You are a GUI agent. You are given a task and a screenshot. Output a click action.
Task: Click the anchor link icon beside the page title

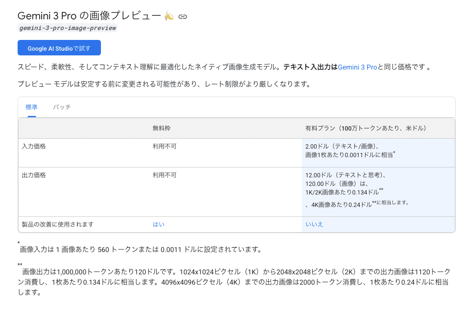click(x=183, y=15)
